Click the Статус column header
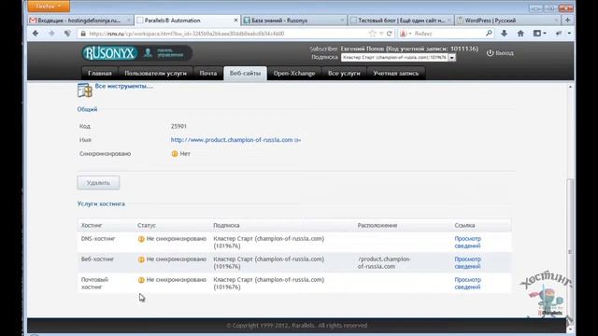 point(147,226)
